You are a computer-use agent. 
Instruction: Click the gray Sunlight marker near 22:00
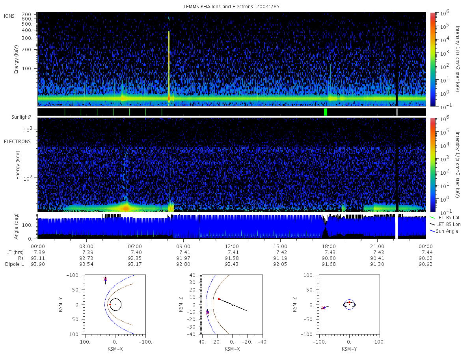point(397,112)
